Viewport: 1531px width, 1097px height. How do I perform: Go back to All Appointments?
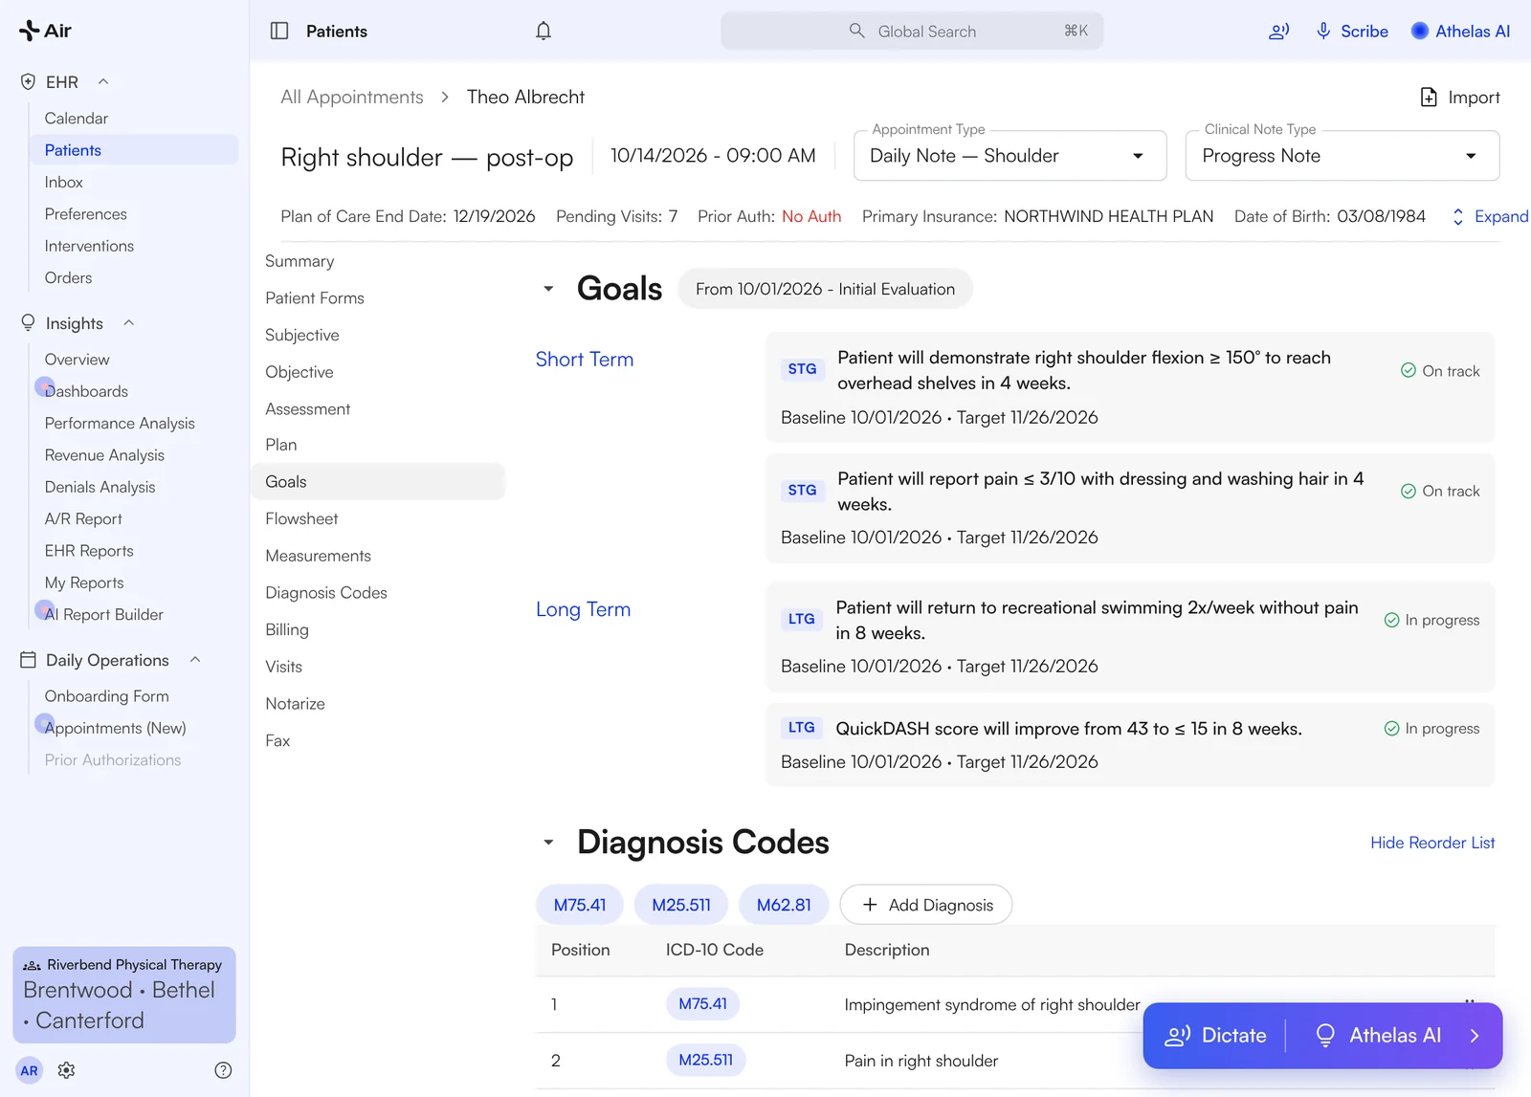[352, 97]
